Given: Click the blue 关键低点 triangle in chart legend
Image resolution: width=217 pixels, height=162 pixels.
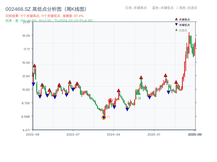Looking at the screenshot, I should coord(176,25).
